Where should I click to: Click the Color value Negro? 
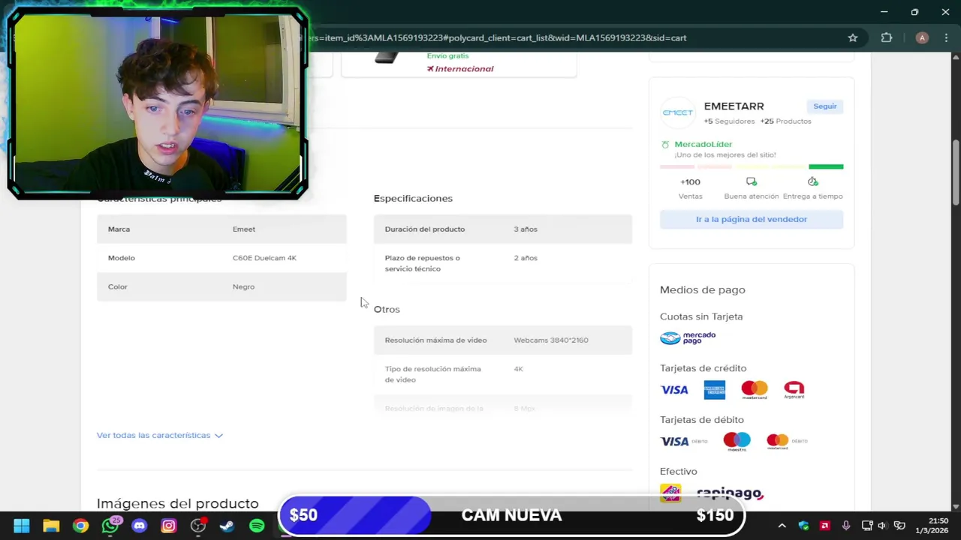(243, 286)
